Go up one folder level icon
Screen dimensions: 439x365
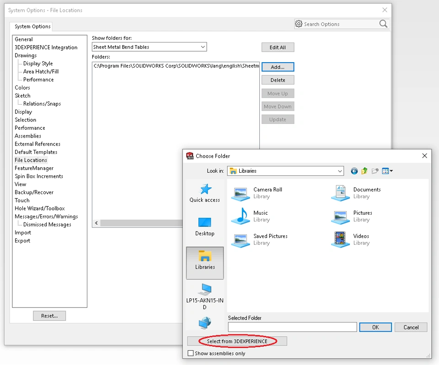click(x=364, y=171)
